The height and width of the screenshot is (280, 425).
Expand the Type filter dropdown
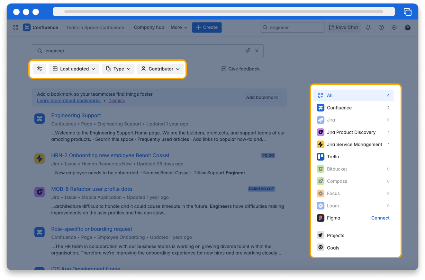118,69
